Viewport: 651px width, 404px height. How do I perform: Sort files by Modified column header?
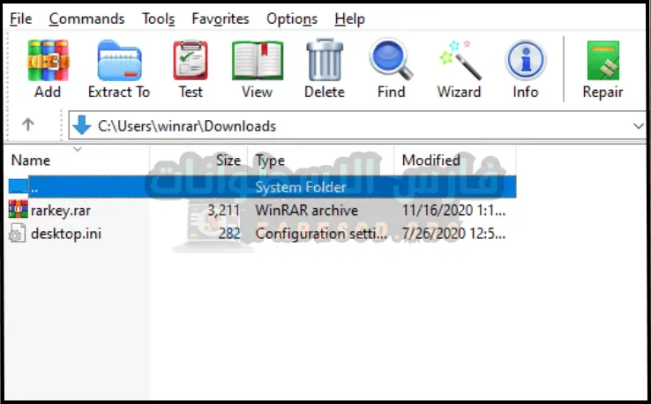pyautogui.click(x=430, y=161)
